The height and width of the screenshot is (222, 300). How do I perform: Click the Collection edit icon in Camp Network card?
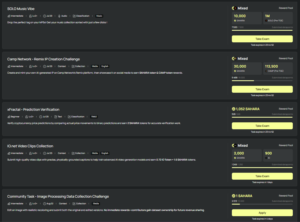coord(73,66)
